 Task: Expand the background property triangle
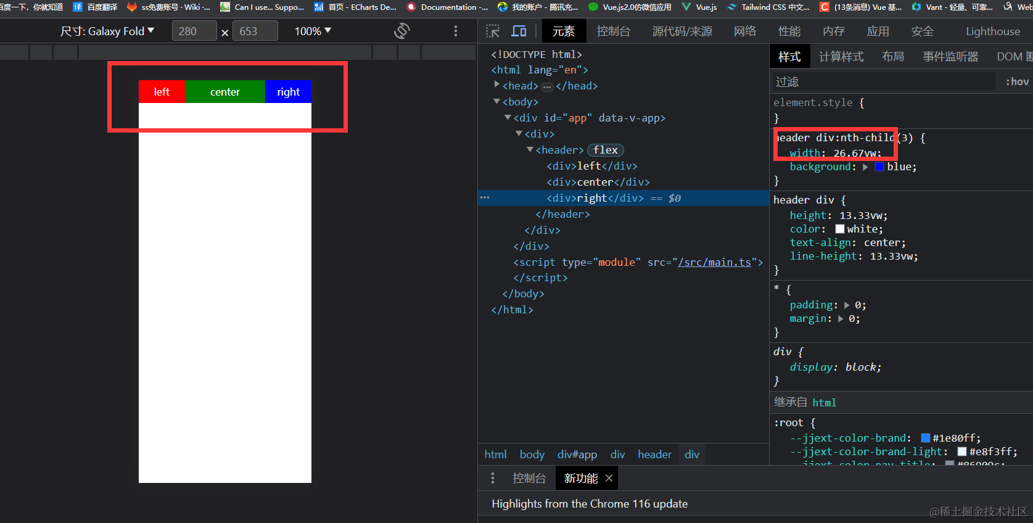(x=865, y=167)
